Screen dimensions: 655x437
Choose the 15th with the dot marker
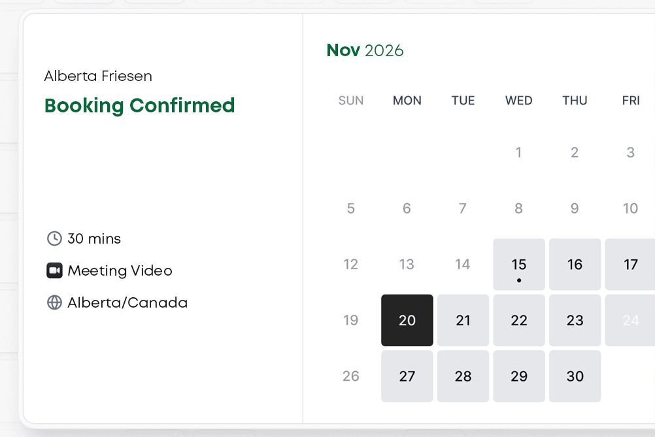(518, 265)
